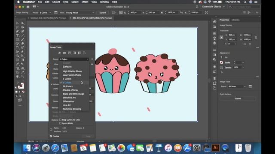The height and width of the screenshot is (154, 275).
Task: Open Image Trace panel icon in control bar
Action: click(56, 12)
